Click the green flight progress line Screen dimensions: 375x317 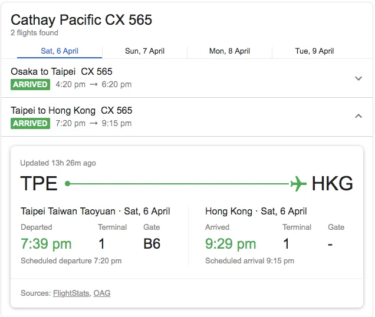pyautogui.click(x=179, y=184)
